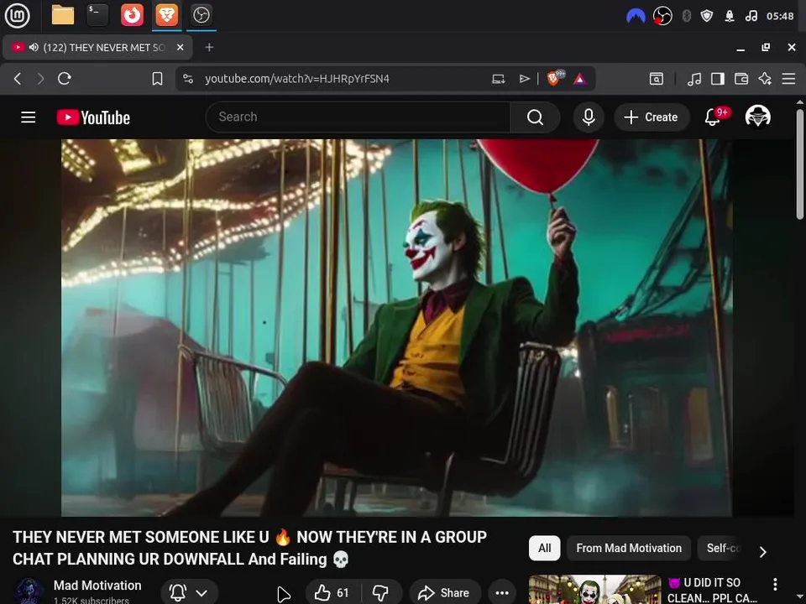Open Leo AI assistant icon
This screenshot has width=806, height=604.
coord(765,79)
